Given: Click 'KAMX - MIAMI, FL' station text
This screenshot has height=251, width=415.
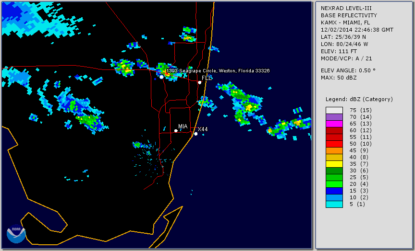Looking at the screenshot, I should click(345, 23).
